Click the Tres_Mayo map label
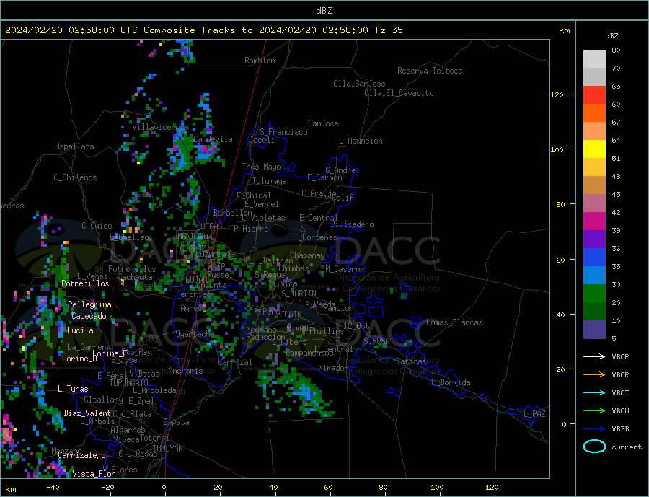Screen dimensions: 649x497 (x=261, y=167)
